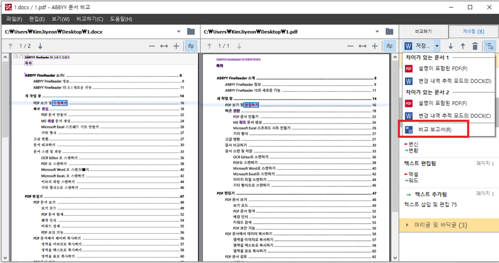Save document 1 as 변경 내역 추적 모드의 DOCX(D)
Screen dimensions: 499x263
pyautogui.click(x=448, y=81)
